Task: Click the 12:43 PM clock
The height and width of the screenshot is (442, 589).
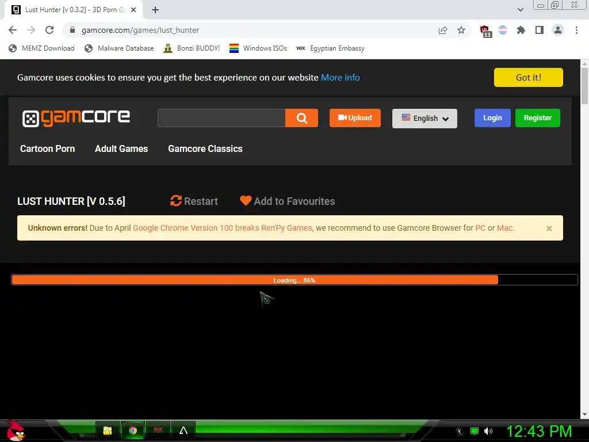Action: pos(539,431)
